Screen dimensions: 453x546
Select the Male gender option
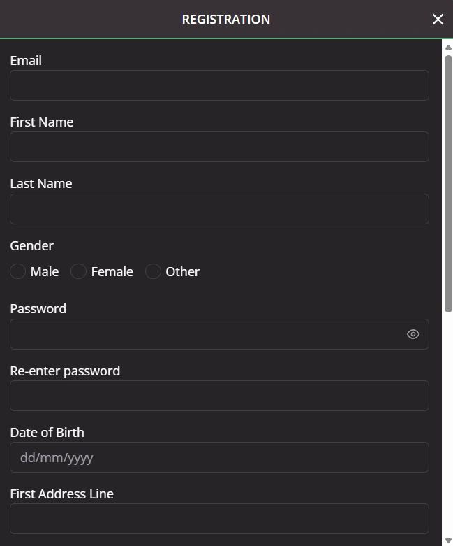(x=17, y=271)
